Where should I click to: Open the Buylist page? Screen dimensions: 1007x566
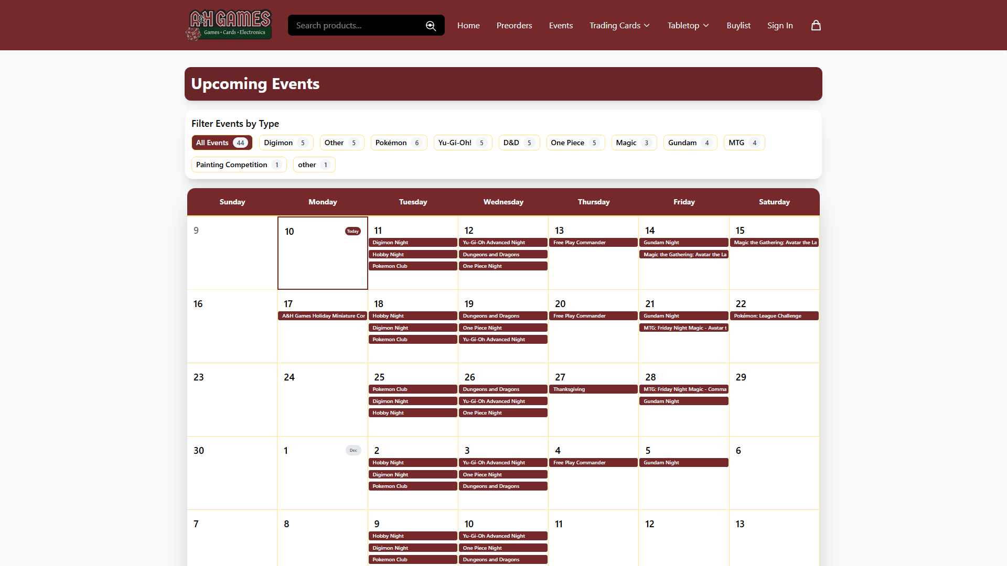(x=738, y=25)
